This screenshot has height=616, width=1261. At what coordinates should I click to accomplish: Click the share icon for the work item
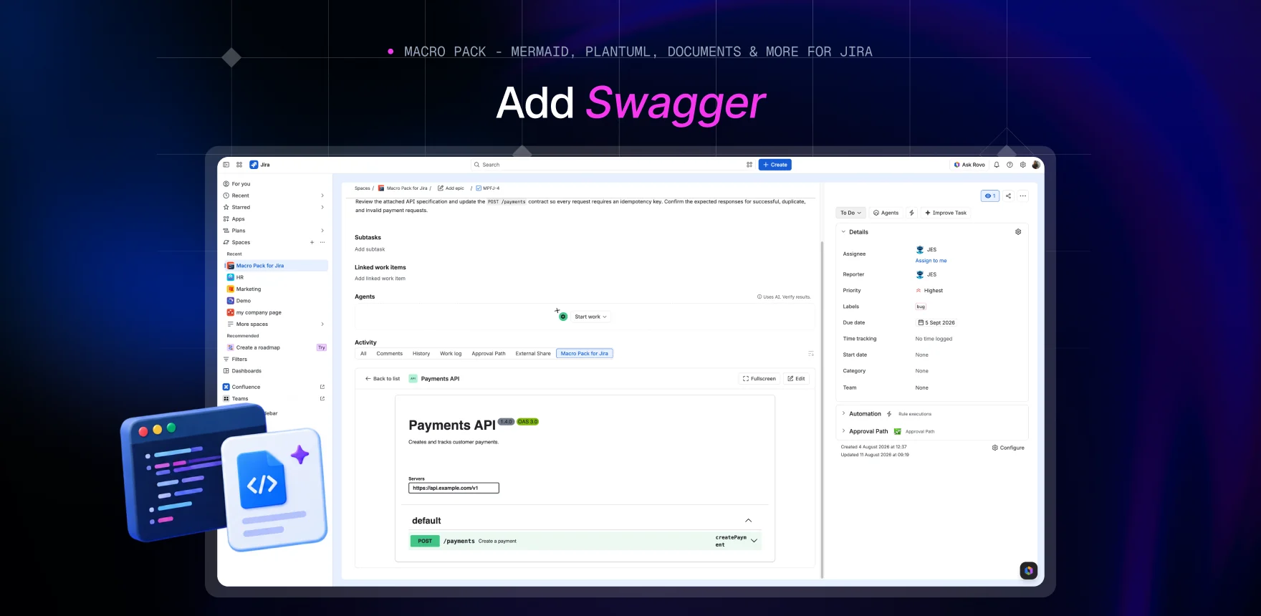tap(1008, 196)
